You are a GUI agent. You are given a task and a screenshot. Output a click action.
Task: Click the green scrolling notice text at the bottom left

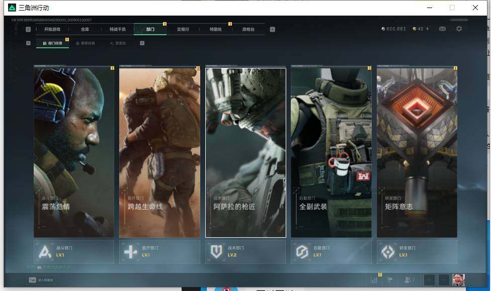point(49,267)
